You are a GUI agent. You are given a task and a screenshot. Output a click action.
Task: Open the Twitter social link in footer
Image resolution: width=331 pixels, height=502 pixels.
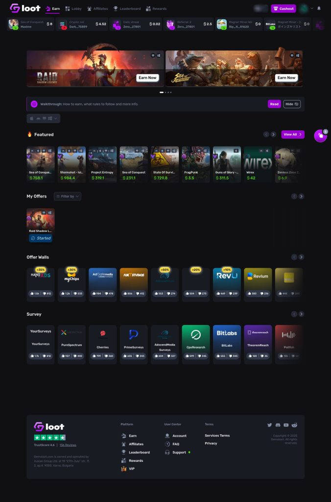270,425
